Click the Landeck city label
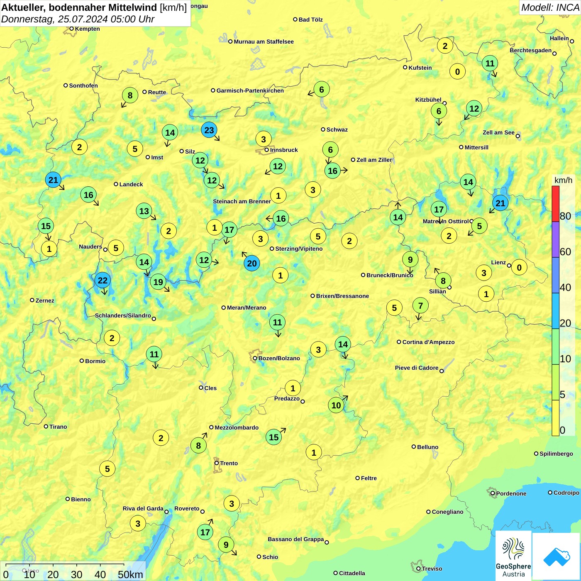 coord(131,184)
